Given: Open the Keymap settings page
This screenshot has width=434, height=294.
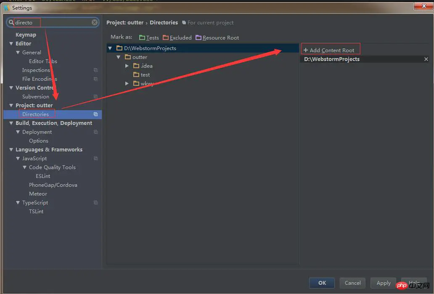Looking at the screenshot, I should 26,34.
